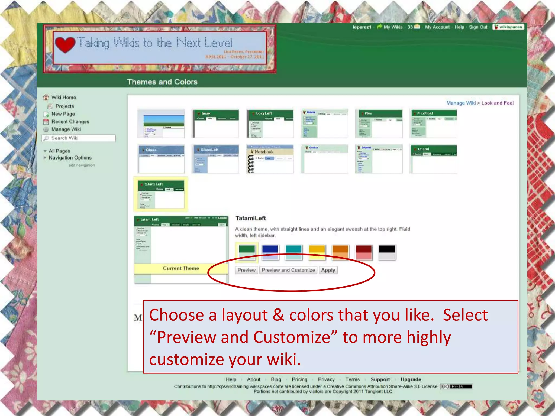
Task: Click the New Page icon
Action: [46, 114]
